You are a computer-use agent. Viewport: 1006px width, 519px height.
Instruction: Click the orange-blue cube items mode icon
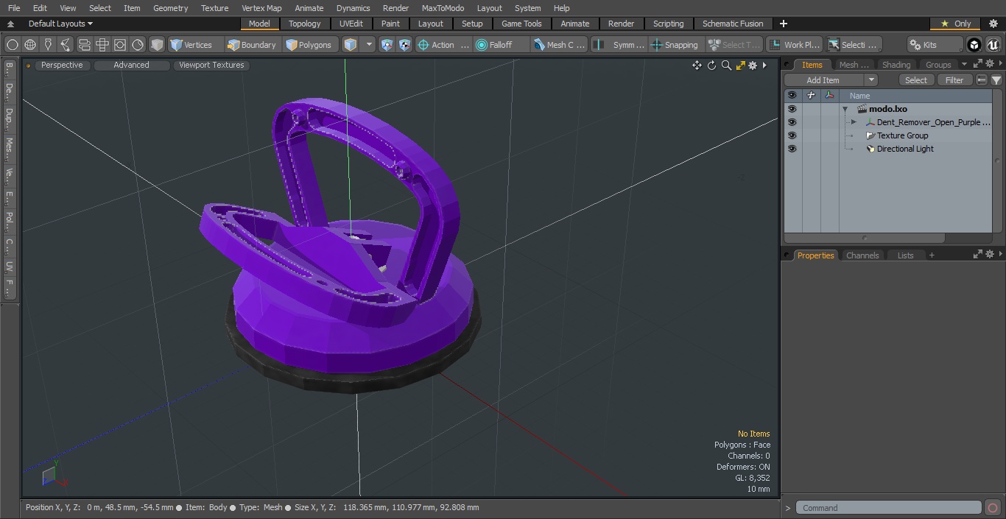click(x=351, y=45)
